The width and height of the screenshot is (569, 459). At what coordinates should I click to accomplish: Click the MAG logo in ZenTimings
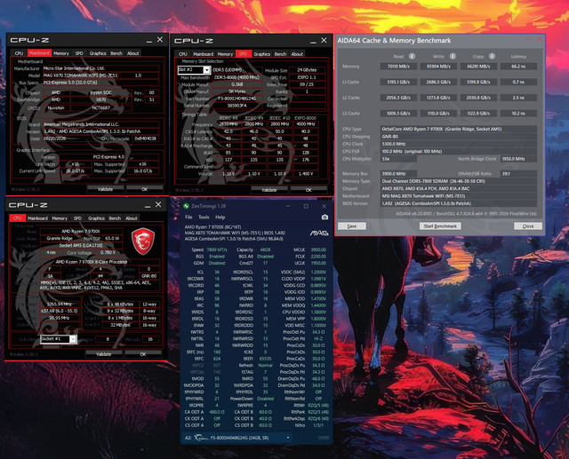coord(319,233)
